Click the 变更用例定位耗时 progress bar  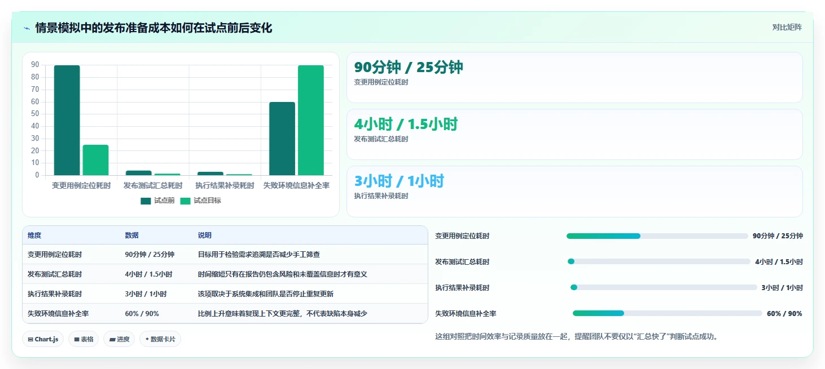pos(657,236)
